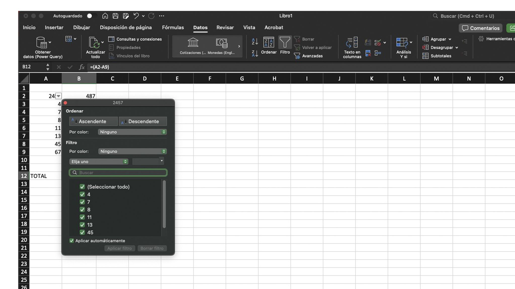
Task: Click inside the Buscar search field
Action: coord(118,173)
